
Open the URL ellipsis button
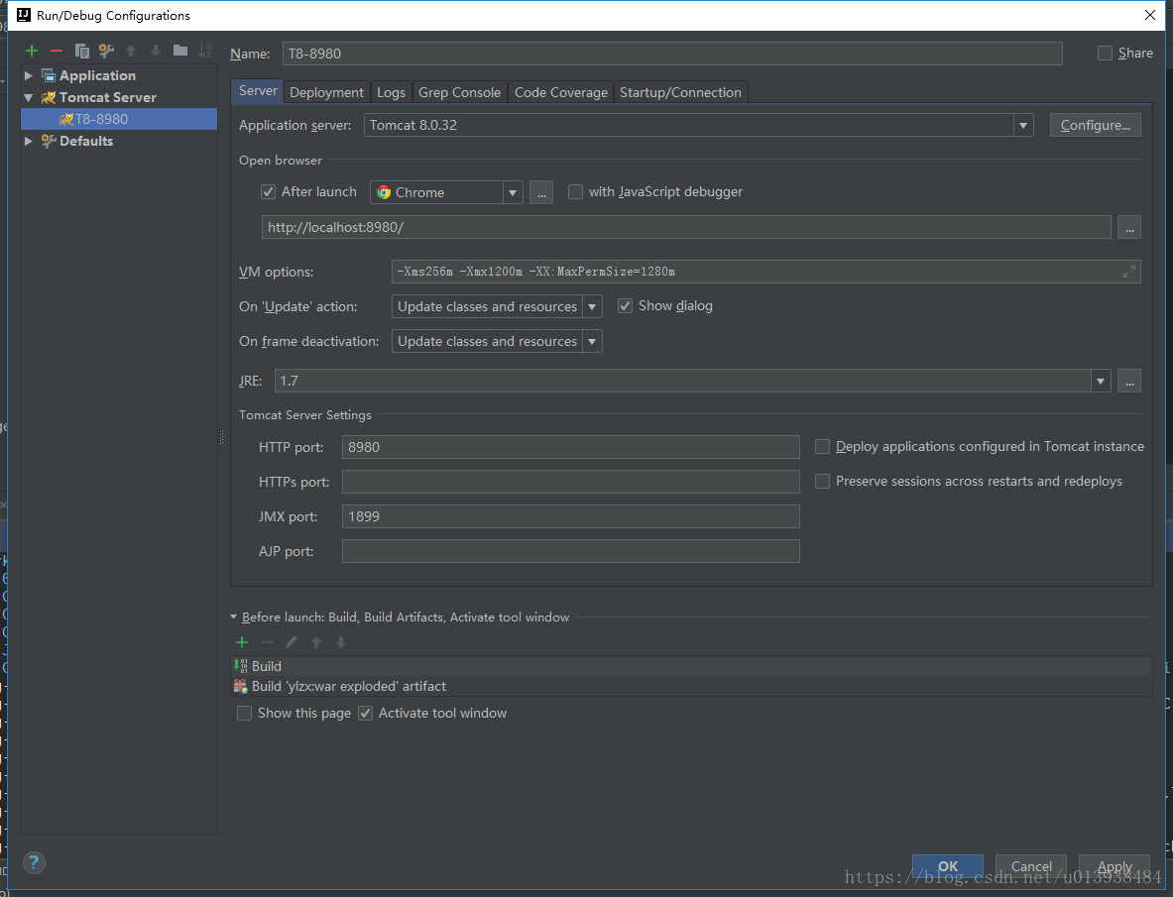[x=1128, y=227]
